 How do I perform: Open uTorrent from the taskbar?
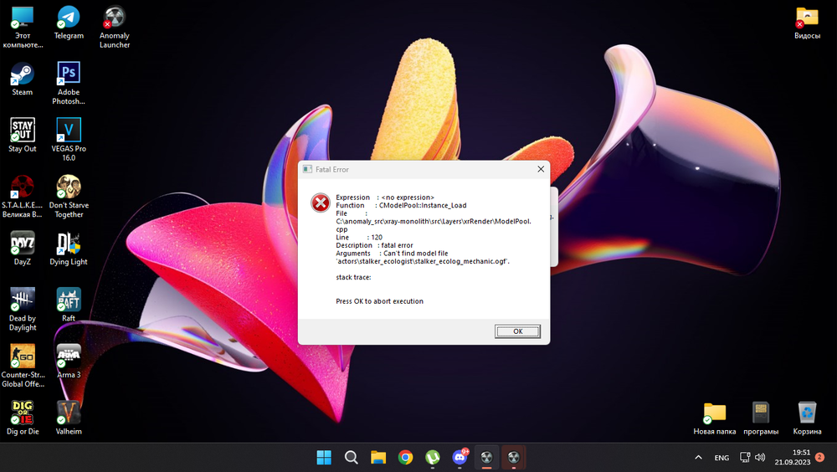pyautogui.click(x=433, y=458)
